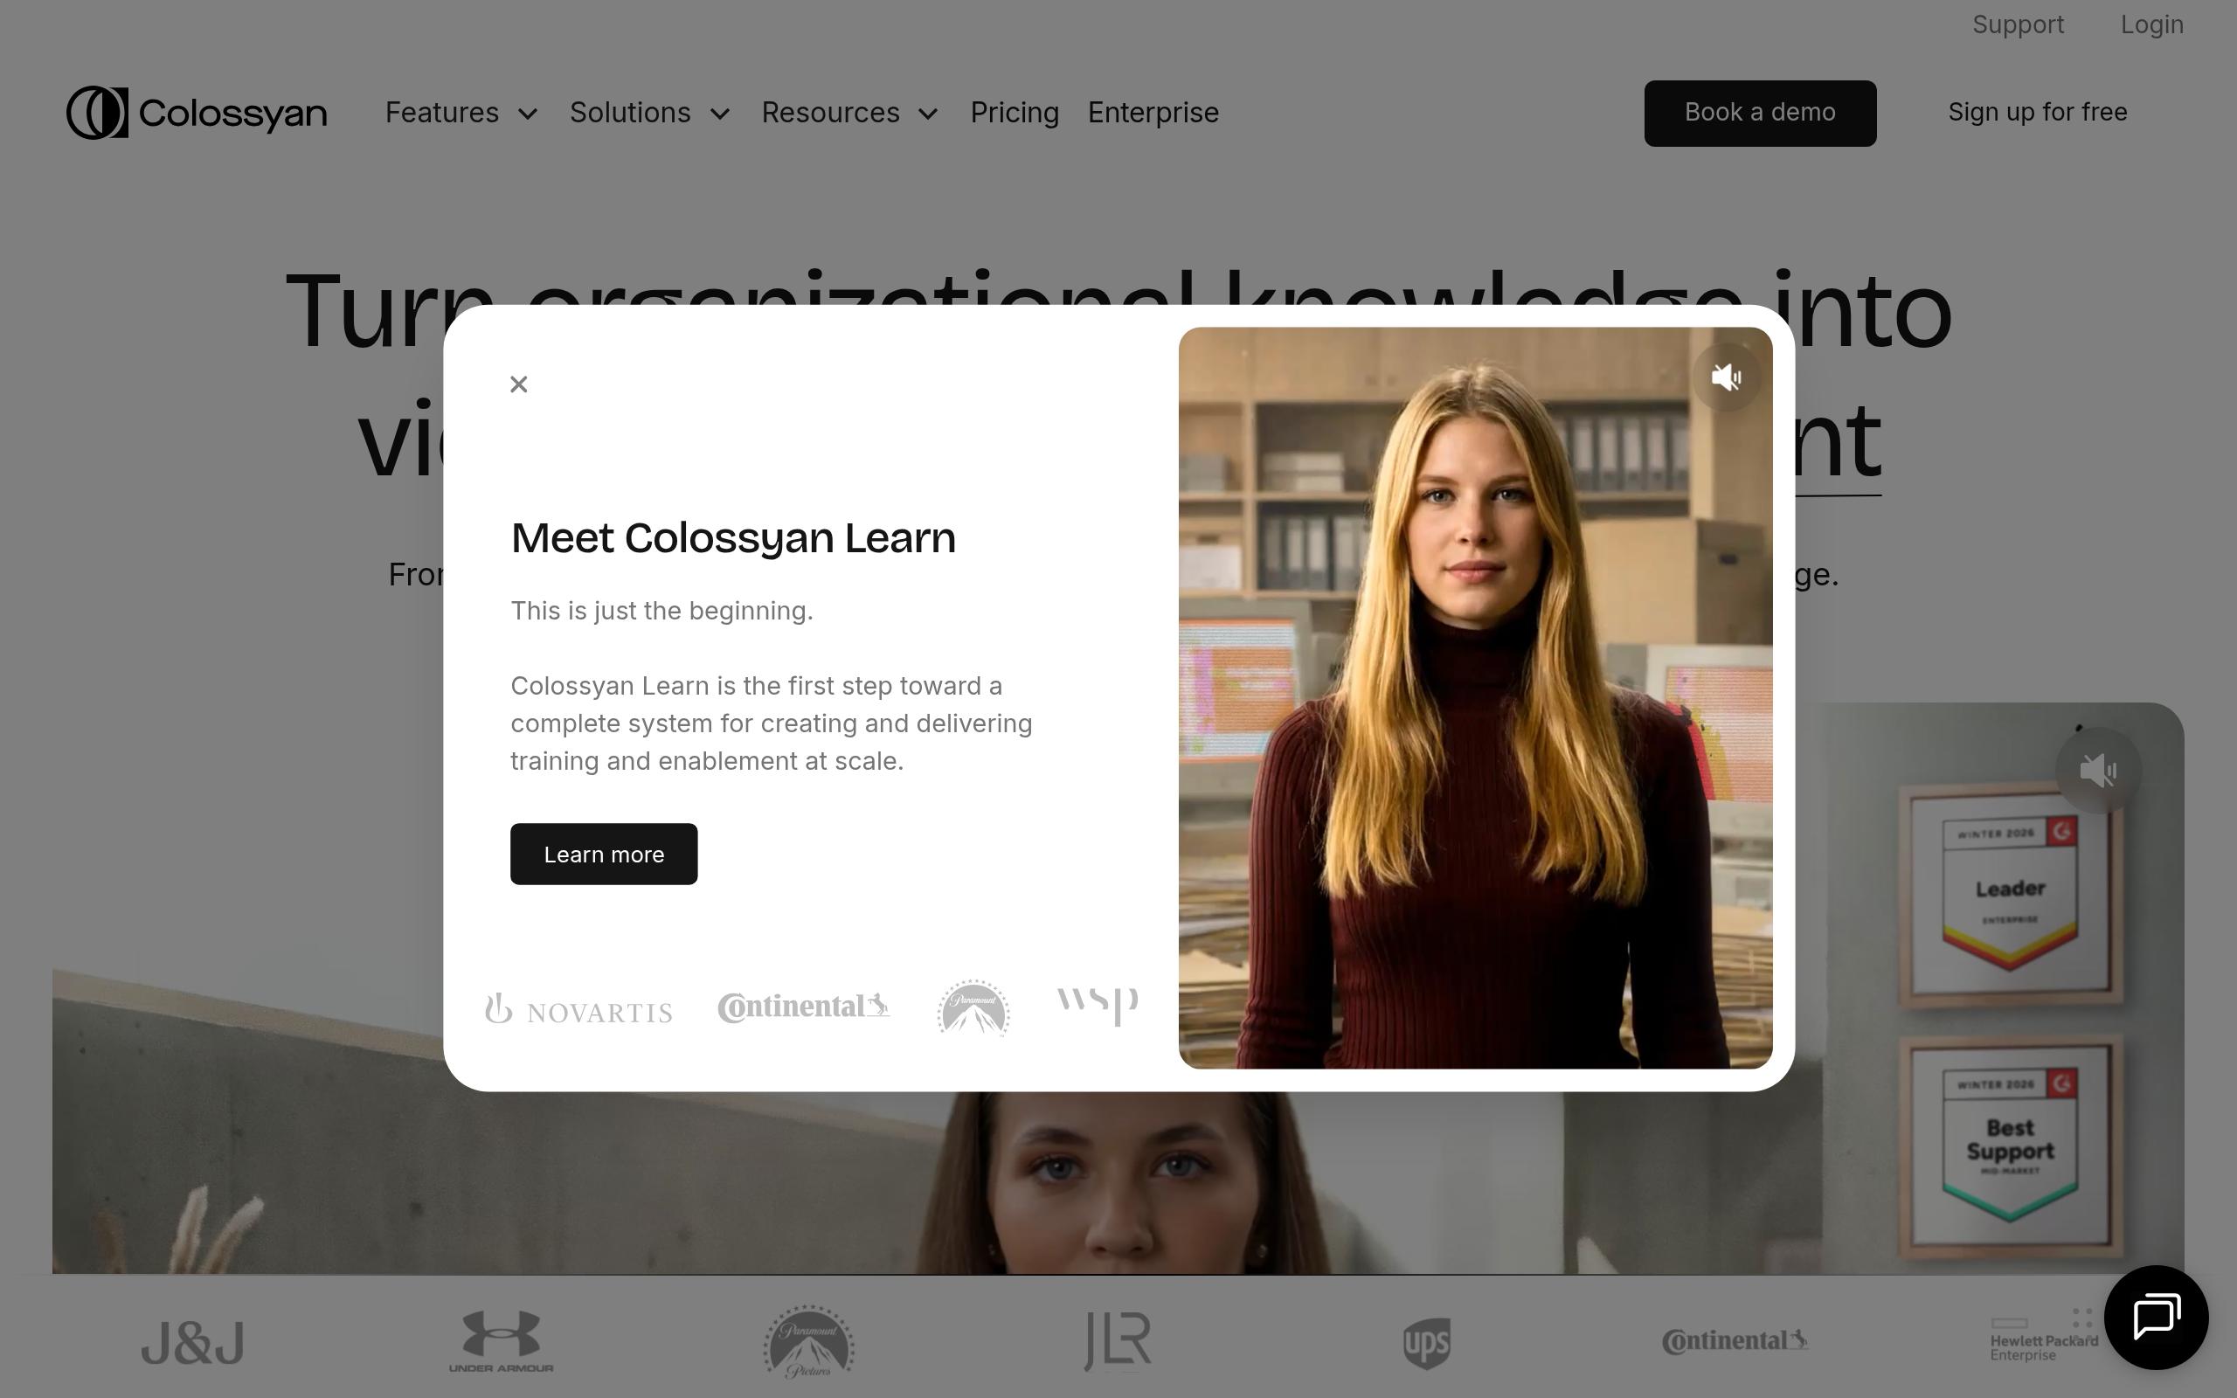2237x1398 pixels.
Task: Close the Meet Colossyan Learn popup
Action: tap(518, 384)
